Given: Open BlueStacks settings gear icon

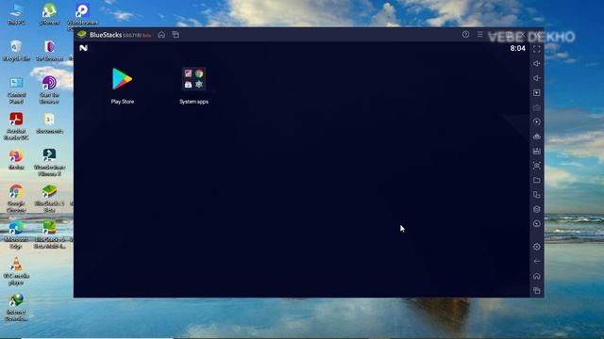Looking at the screenshot, I should click(x=537, y=247).
